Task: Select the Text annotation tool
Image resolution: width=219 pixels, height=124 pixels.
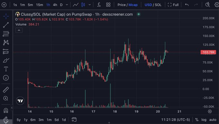Action: pos(6,69)
